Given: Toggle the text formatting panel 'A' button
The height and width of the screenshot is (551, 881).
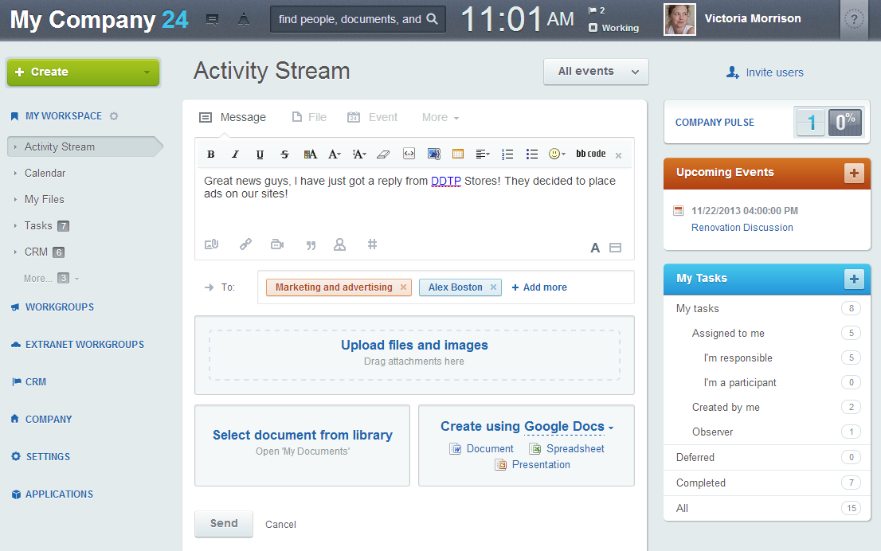Looking at the screenshot, I should pos(594,248).
